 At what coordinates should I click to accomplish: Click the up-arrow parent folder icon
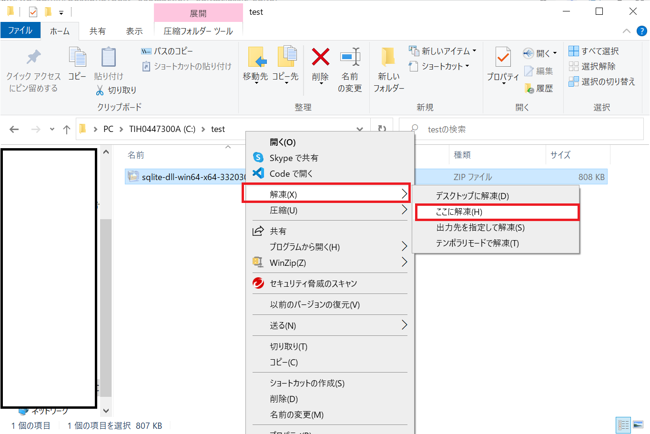click(67, 129)
